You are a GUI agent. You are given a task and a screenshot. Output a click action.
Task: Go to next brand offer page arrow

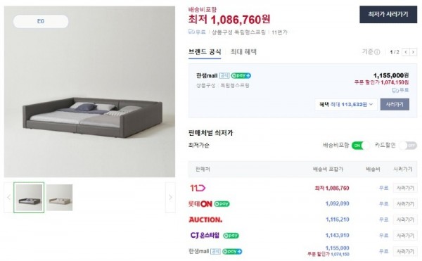point(413,52)
